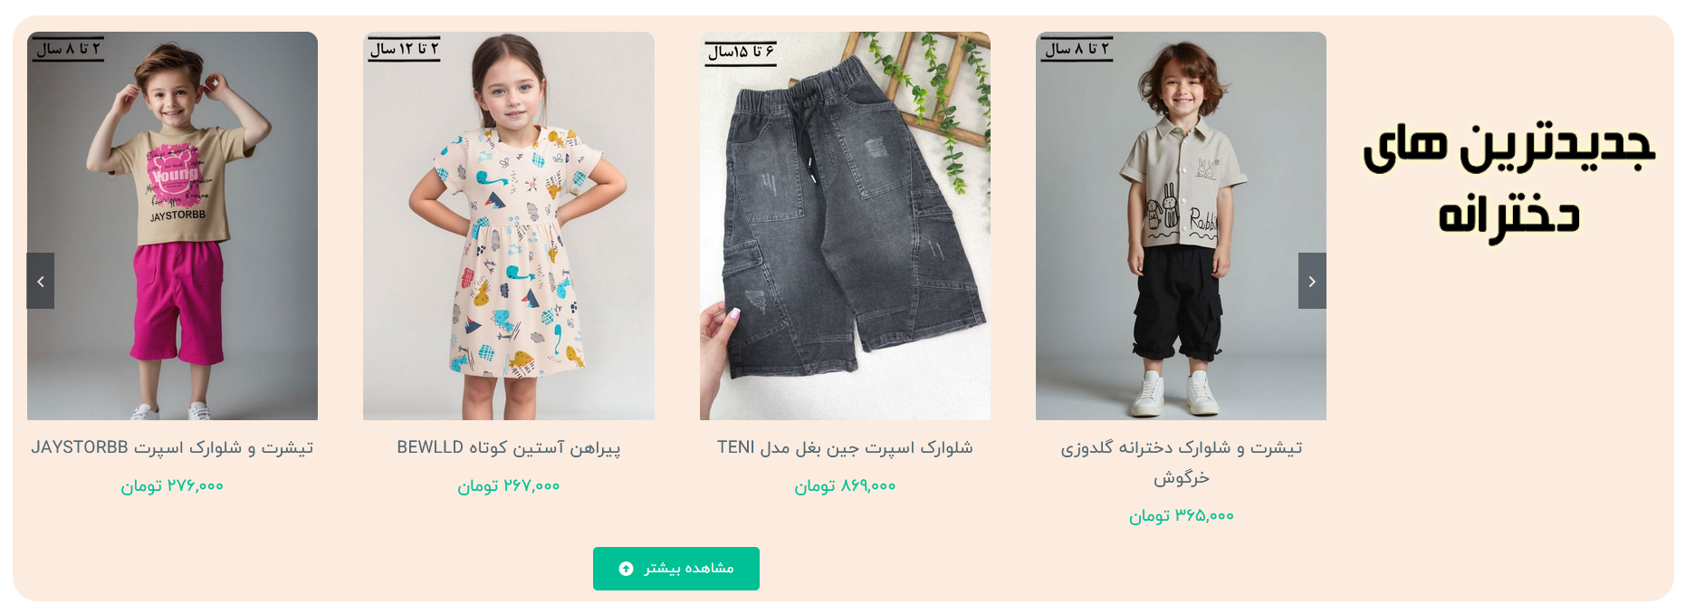The width and height of the screenshot is (1695, 614).
Task: Open the TENI jean shorts product image
Action: tap(845, 225)
